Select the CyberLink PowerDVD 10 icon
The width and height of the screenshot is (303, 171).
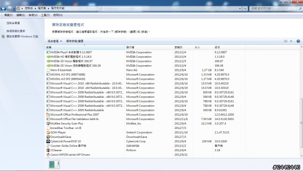coord(48,141)
